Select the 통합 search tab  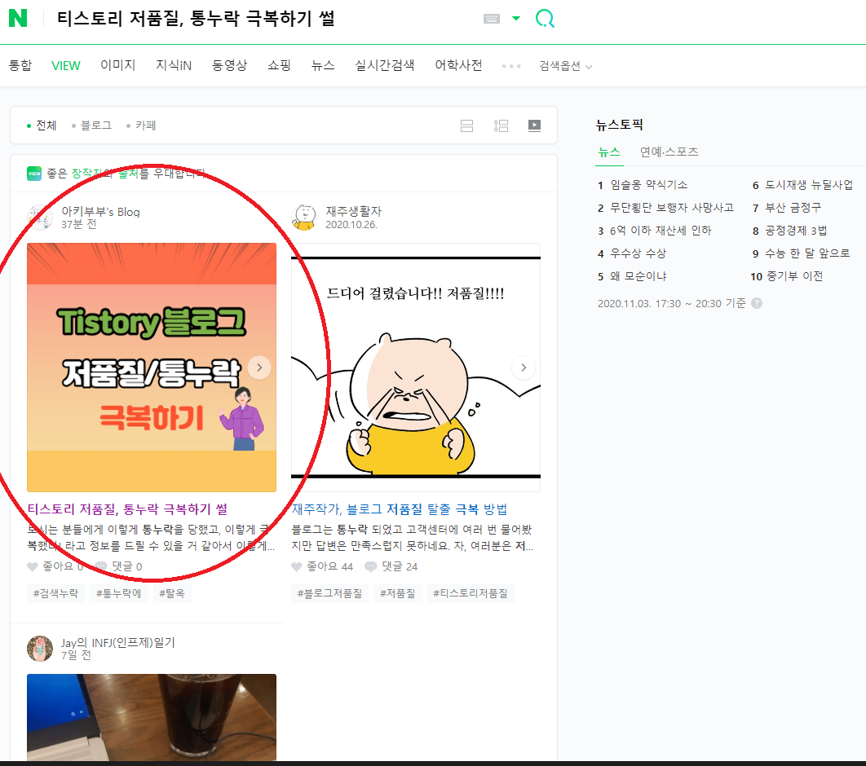(20, 65)
